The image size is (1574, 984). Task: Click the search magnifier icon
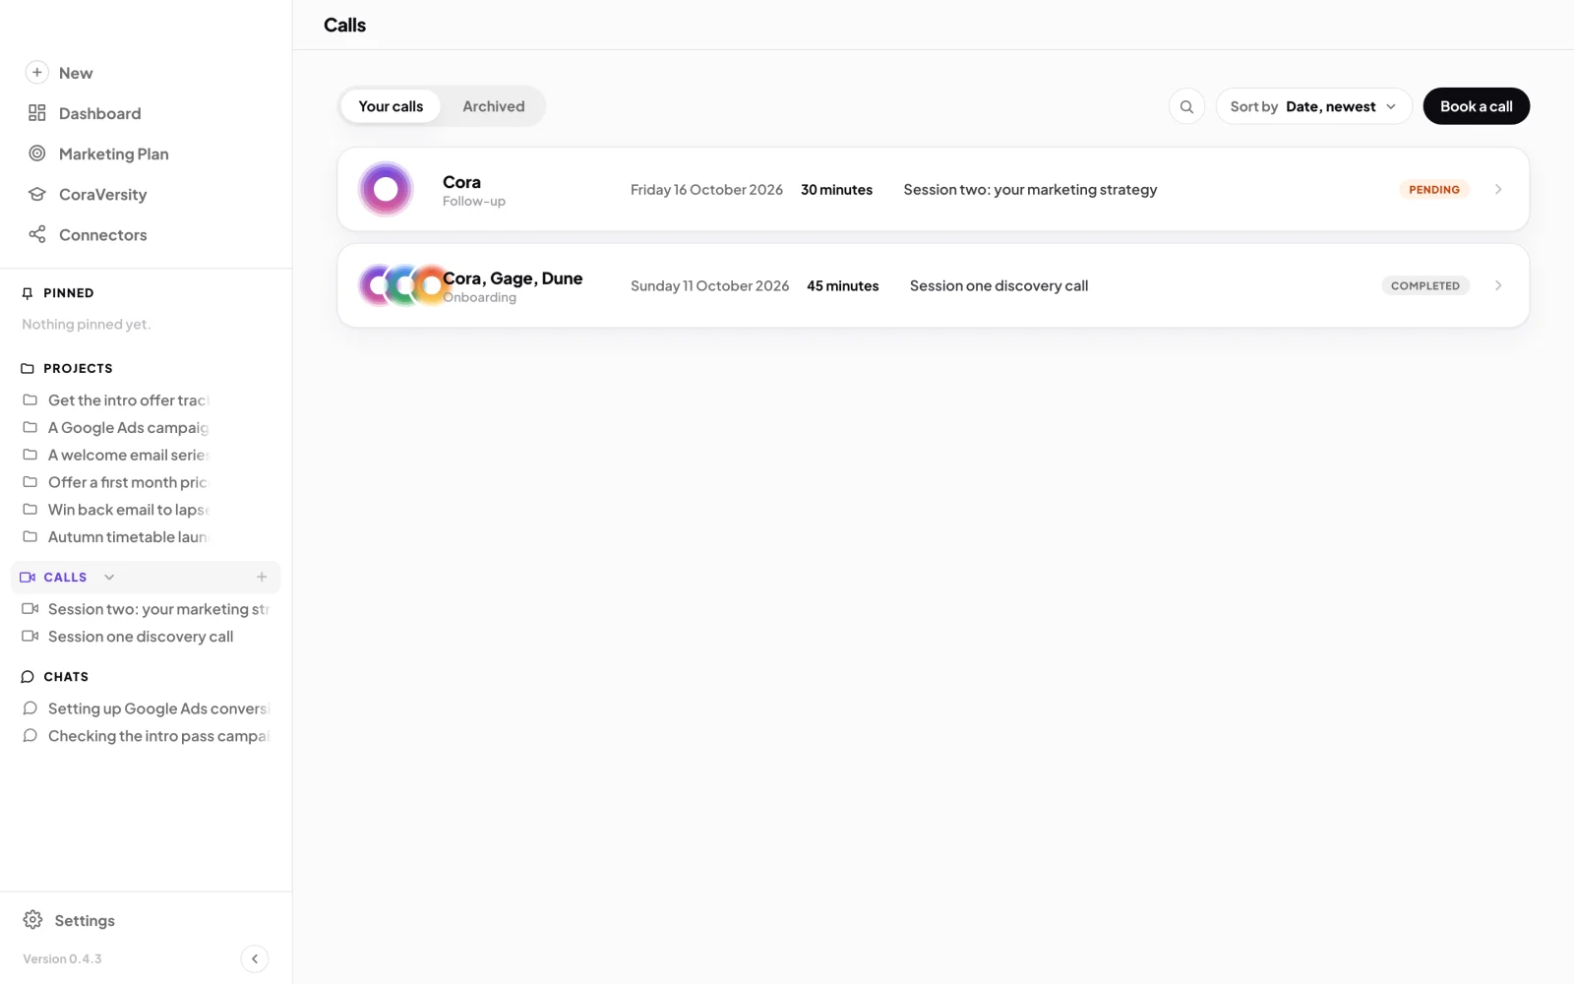pos(1187,106)
